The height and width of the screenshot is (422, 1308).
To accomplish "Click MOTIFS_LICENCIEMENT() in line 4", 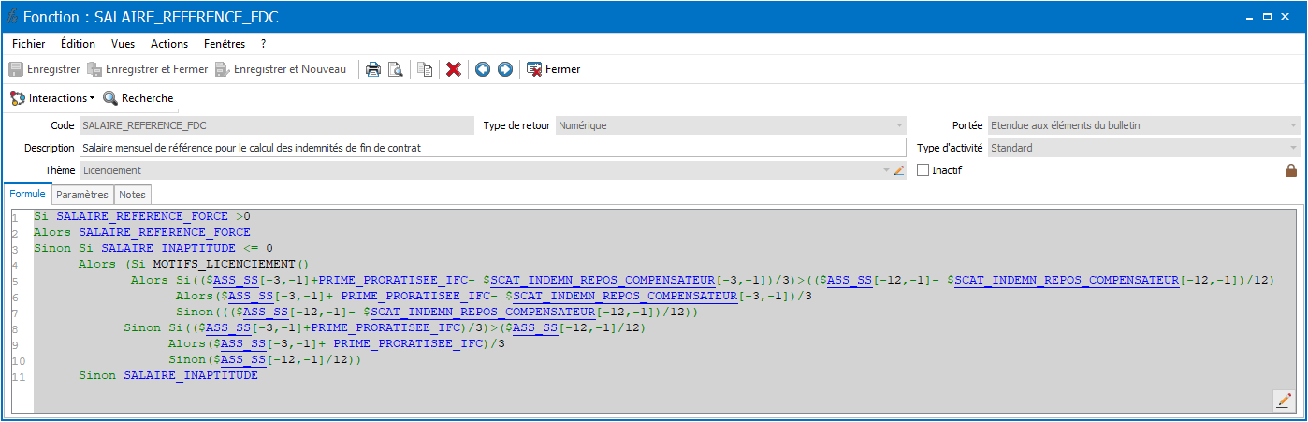I will pyautogui.click(x=230, y=264).
